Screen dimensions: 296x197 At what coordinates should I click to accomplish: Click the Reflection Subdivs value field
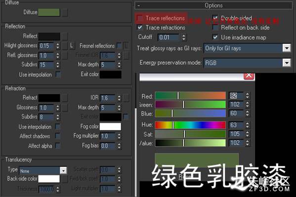click(x=46, y=65)
